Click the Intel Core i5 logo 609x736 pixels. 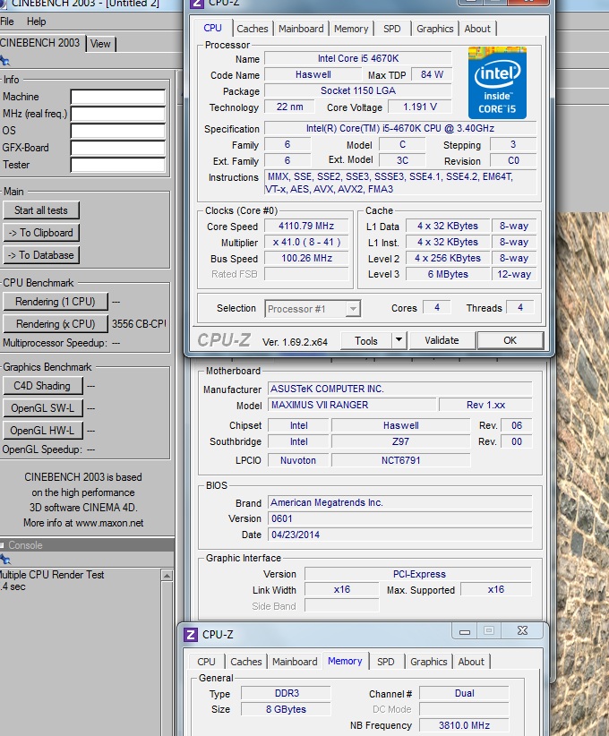pyautogui.click(x=497, y=82)
